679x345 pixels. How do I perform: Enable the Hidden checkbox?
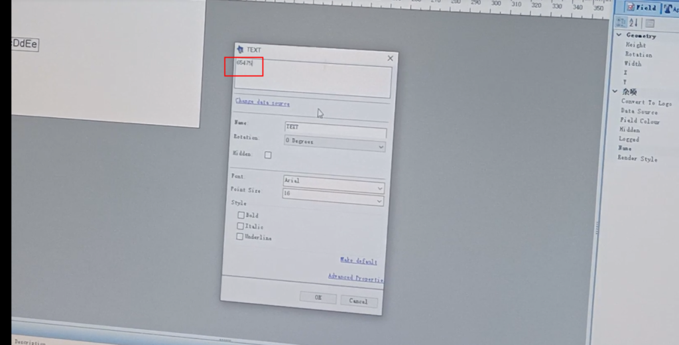click(268, 155)
